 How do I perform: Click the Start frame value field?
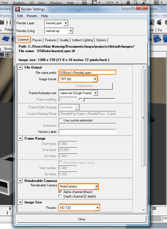(x=68, y=144)
